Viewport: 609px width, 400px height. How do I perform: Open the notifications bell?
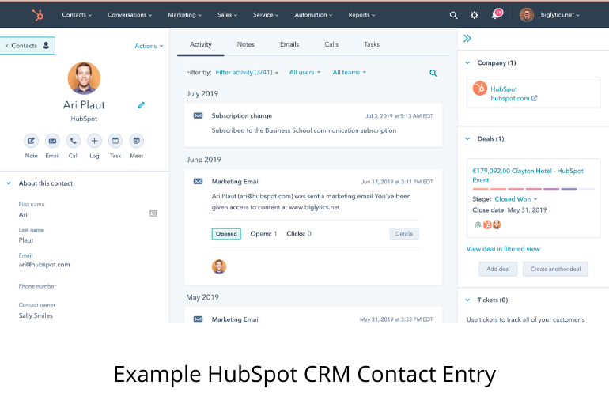(496, 14)
